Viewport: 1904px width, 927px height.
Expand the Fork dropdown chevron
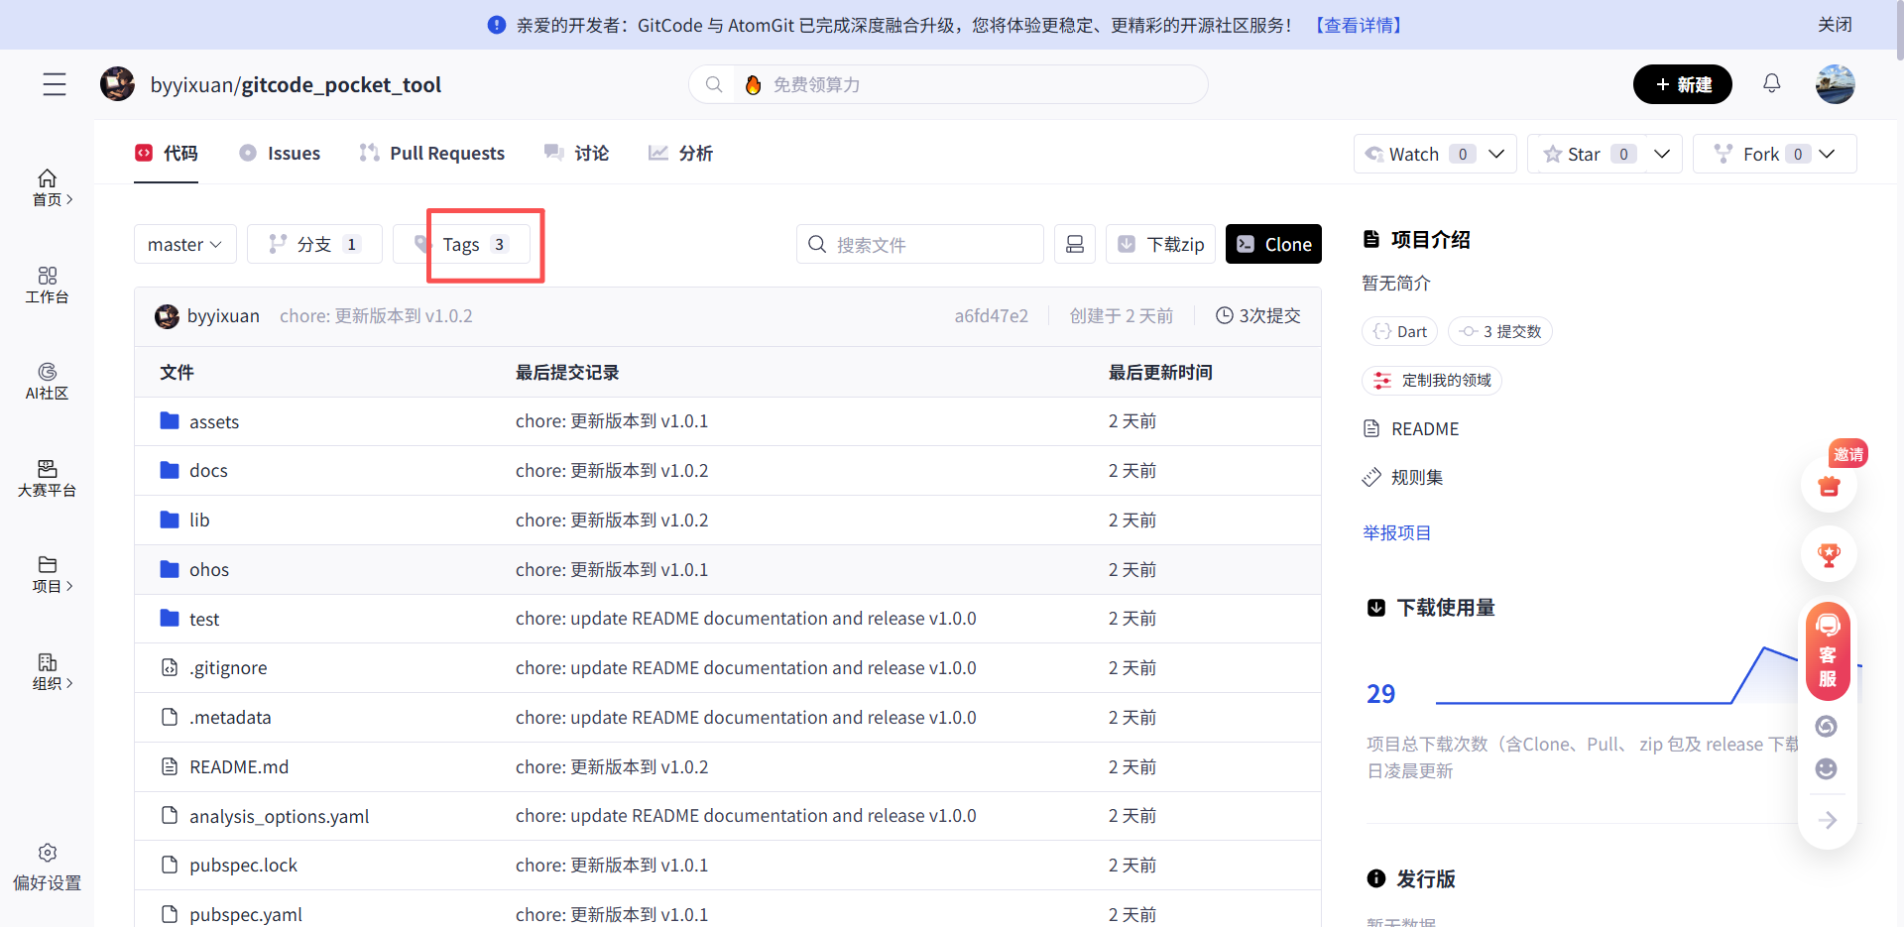point(1828,154)
